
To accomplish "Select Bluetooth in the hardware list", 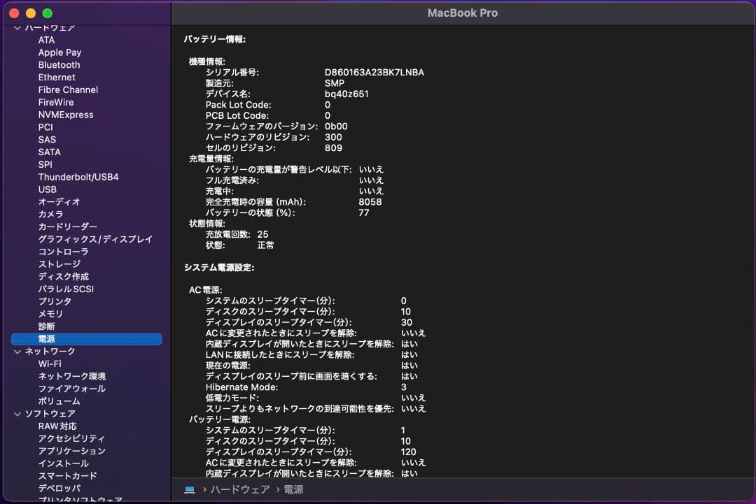I will click(x=59, y=64).
